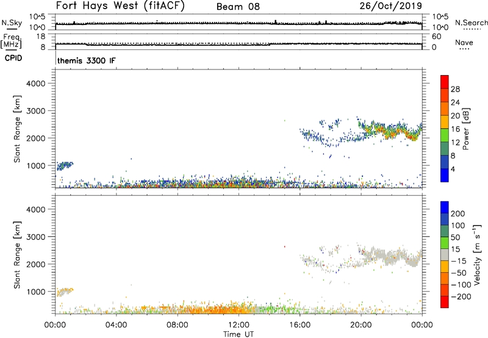Click the 'Power [dB]' colorbar label
Viewport: 488px width, 338px height.
(x=465, y=129)
